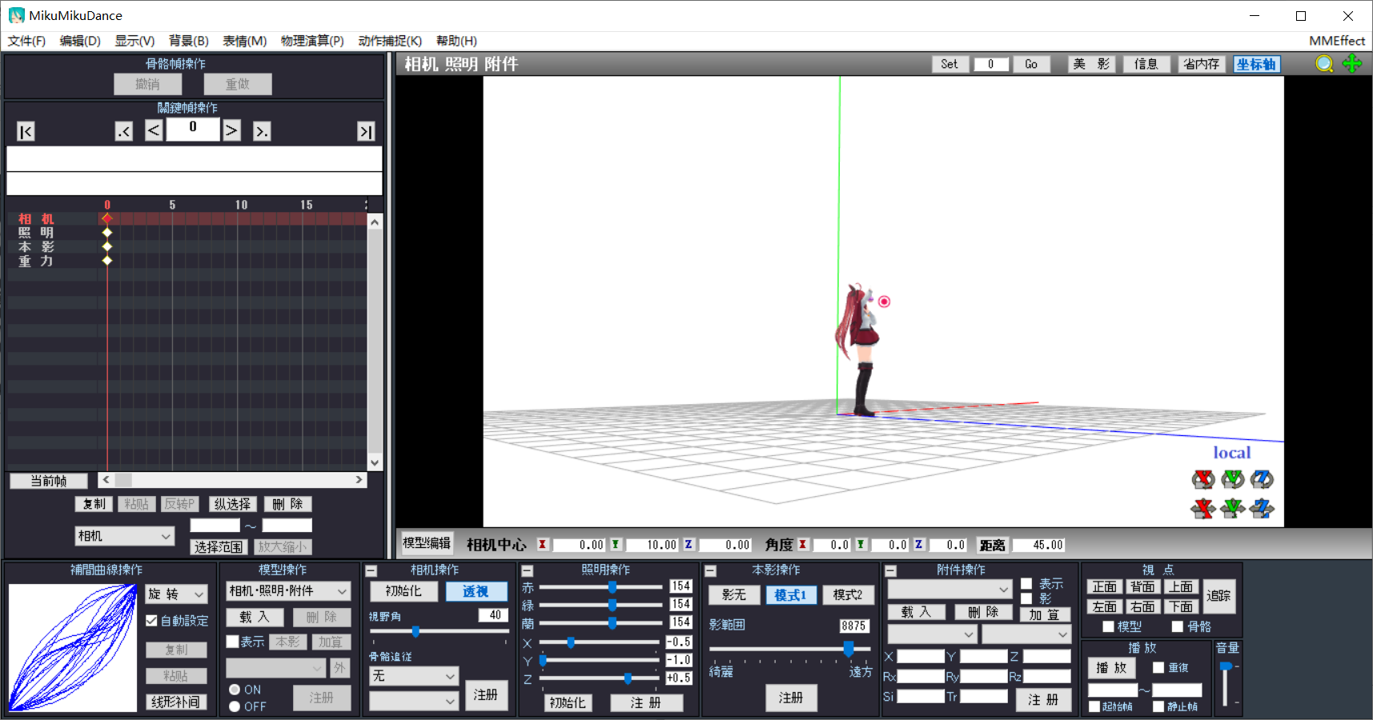
Task: Jump to first frame button
Action: click(26, 131)
